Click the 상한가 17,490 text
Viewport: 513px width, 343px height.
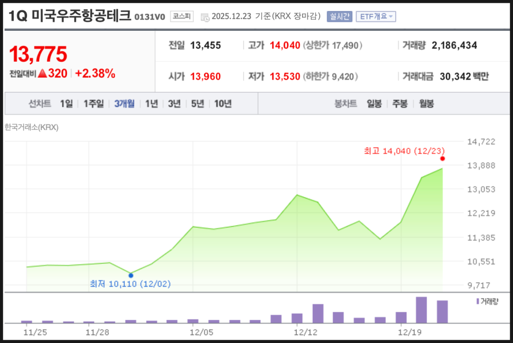333,45
